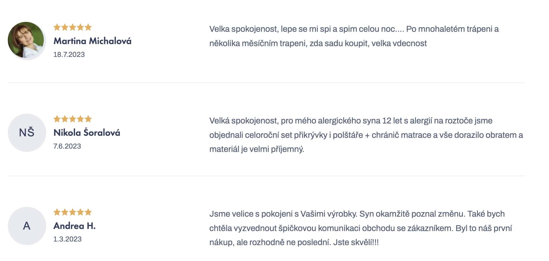The width and height of the screenshot is (549, 261).
Task: Click middle star of Andrea H.'s rating
Action: click(x=73, y=212)
